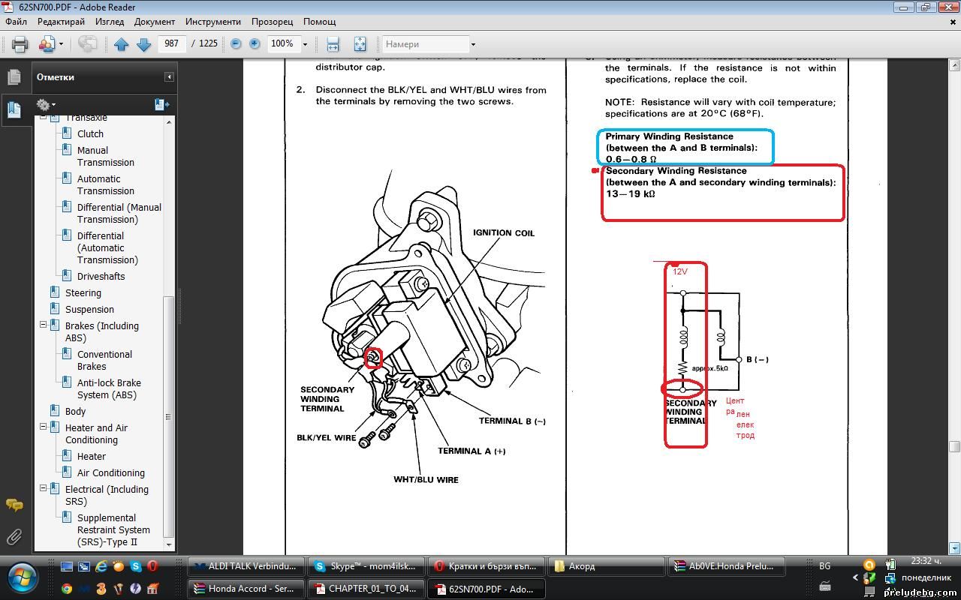Viewport: 961px width, 600px height.
Task: Go to next page with down arrow
Action: tap(143, 44)
